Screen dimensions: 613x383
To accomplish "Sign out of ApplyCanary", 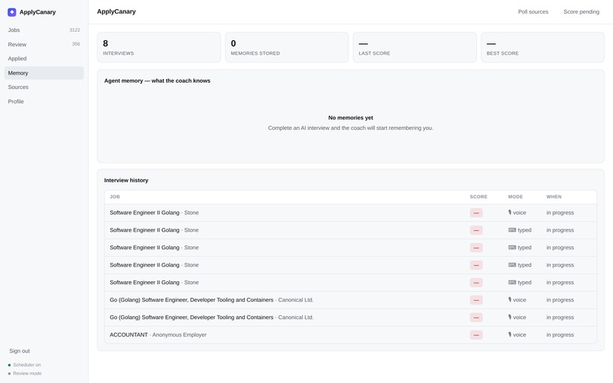I will pos(20,351).
